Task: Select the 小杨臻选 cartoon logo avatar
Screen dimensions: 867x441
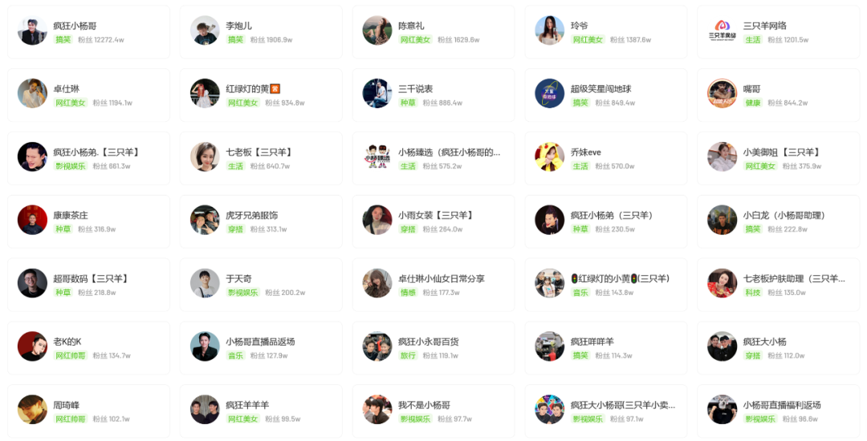Action: pos(377,157)
